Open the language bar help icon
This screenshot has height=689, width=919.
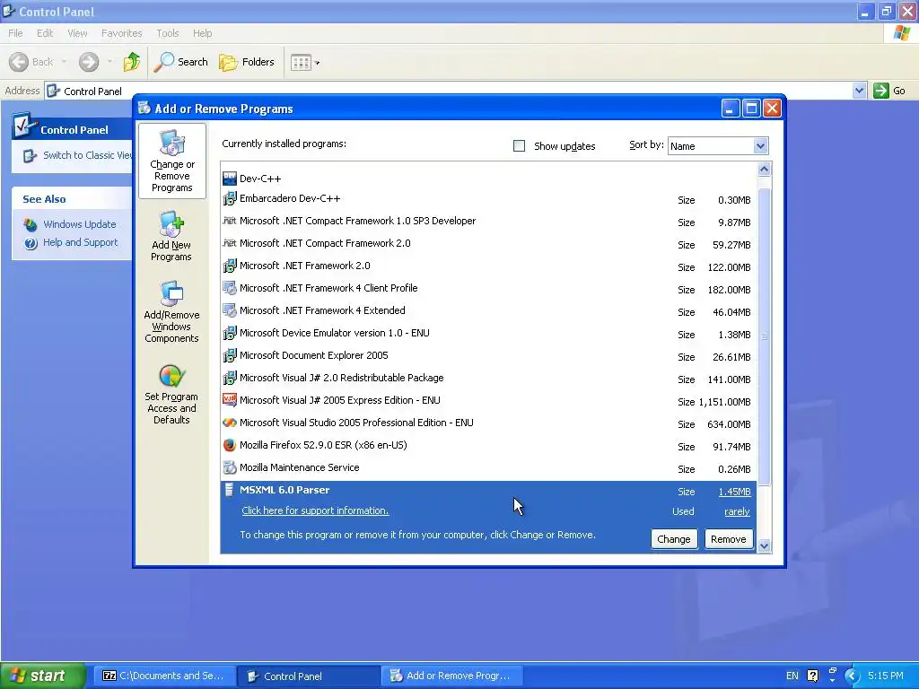point(812,676)
